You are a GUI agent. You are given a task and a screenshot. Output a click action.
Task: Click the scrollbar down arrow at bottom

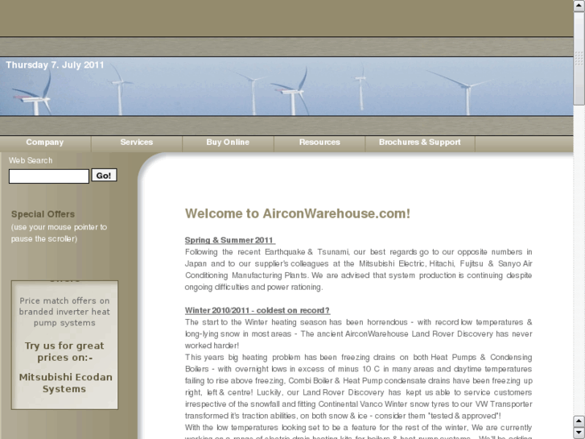(x=579, y=433)
